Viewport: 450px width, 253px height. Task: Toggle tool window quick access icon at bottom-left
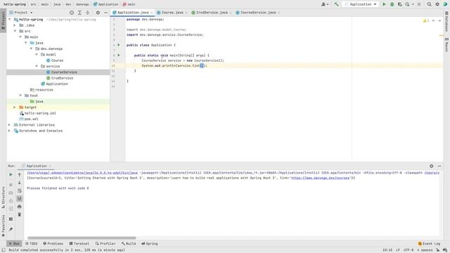point(4,250)
